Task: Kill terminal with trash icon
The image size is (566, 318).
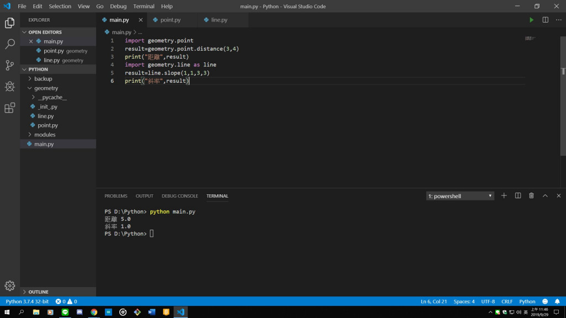Action: click(x=531, y=196)
